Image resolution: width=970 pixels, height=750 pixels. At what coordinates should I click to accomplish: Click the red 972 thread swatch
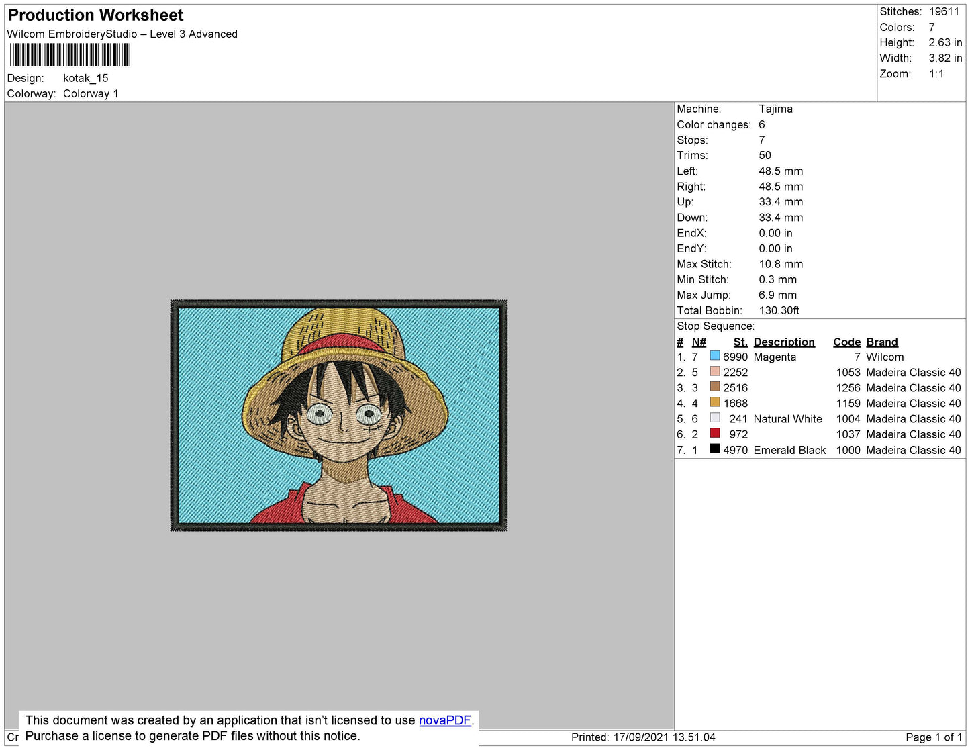pos(715,433)
